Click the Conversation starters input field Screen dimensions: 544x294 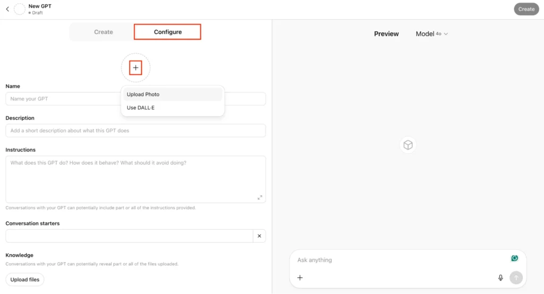coord(129,236)
